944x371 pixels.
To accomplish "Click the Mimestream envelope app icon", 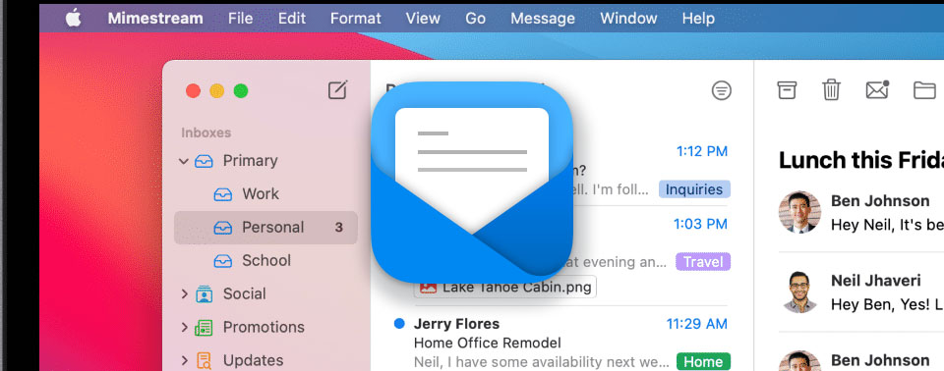I will [472, 182].
